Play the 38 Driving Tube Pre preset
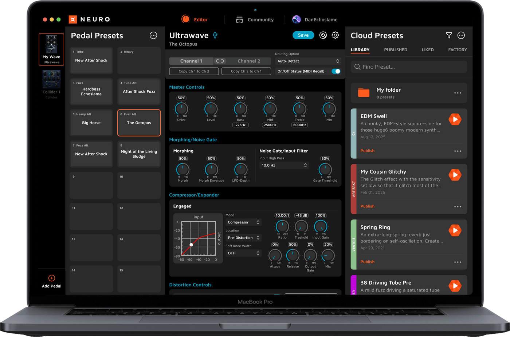This screenshot has height=337, width=510. coord(455,286)
